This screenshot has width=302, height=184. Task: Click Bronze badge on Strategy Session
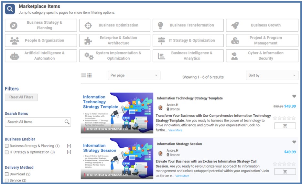click(173, 155)
